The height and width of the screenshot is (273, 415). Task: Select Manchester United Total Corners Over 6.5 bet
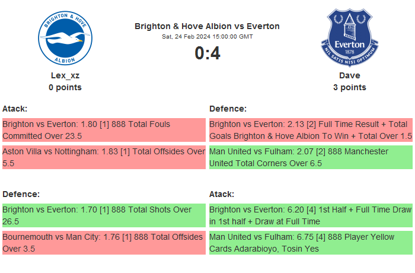point(310,157)
